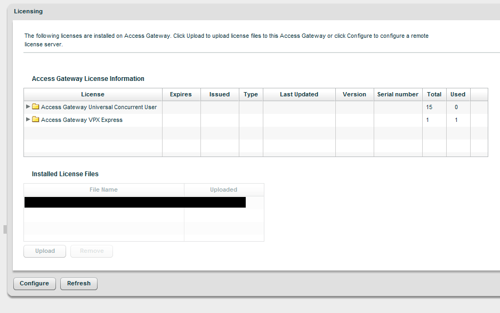This screenshot has height=313, width=500.
Task: Click the VPX Express Total value 1
Action: click(428, 120)
